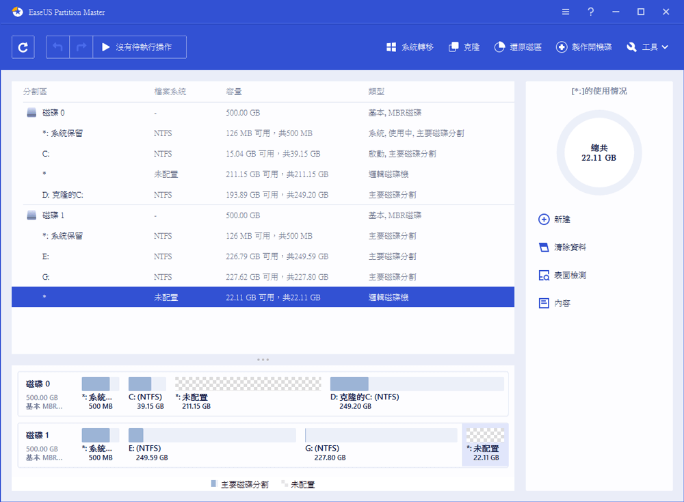Click the 容量 column header
684x502 pixels.
(x=234, y=92)
